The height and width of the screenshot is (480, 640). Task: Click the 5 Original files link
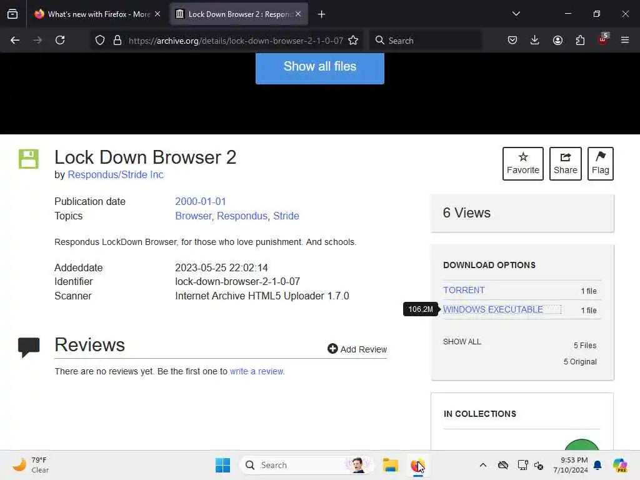click(x=580, y=362)
